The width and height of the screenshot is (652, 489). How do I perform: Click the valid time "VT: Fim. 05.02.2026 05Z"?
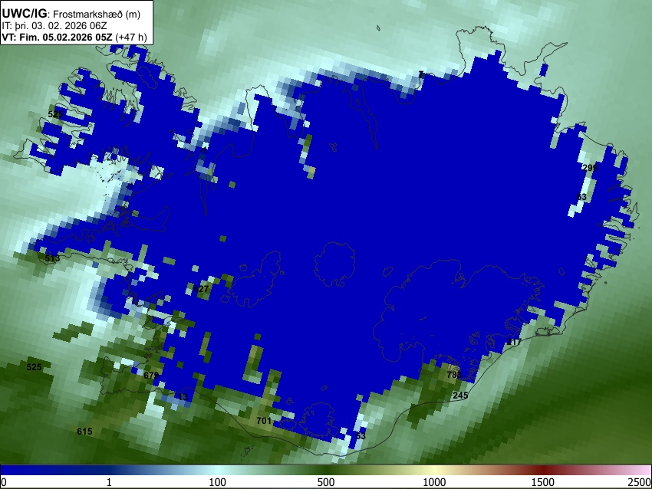coord(57,37)
